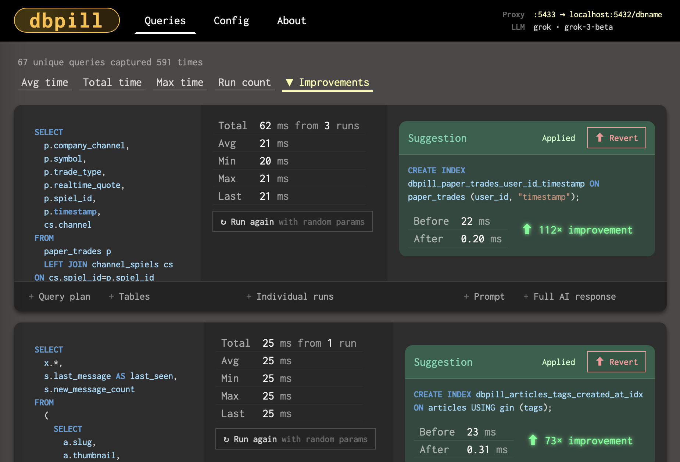
Task: Click the Before 22 ms value
Action: [475, 221]
